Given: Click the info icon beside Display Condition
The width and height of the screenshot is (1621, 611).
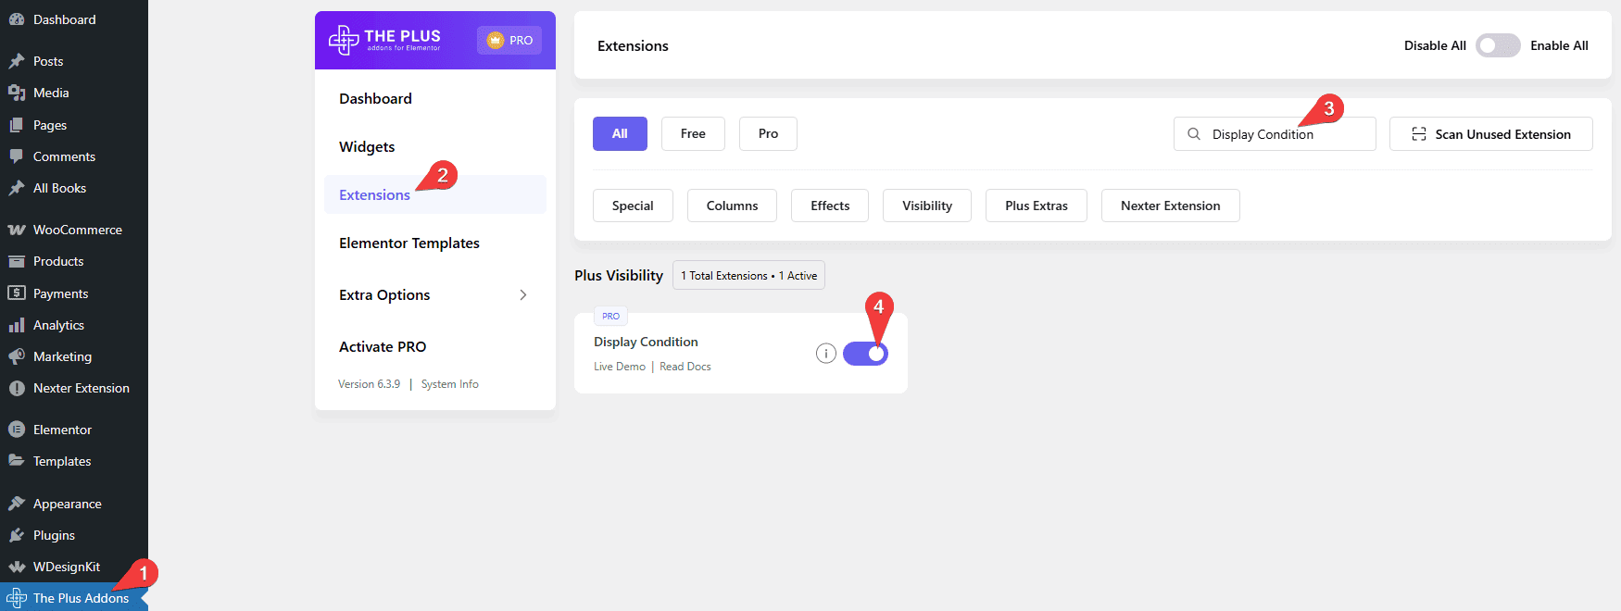Looking at the screenshot, I should (826, 354).
